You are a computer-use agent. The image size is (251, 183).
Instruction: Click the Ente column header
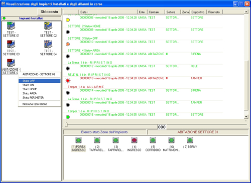pyautogui.click(x=142, y=12)
